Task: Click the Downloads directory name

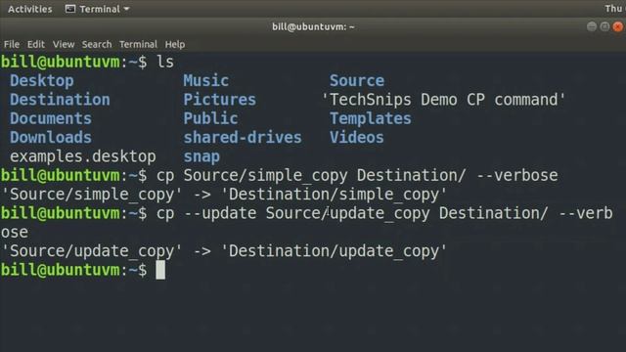Action: click(x=51, y=138)
